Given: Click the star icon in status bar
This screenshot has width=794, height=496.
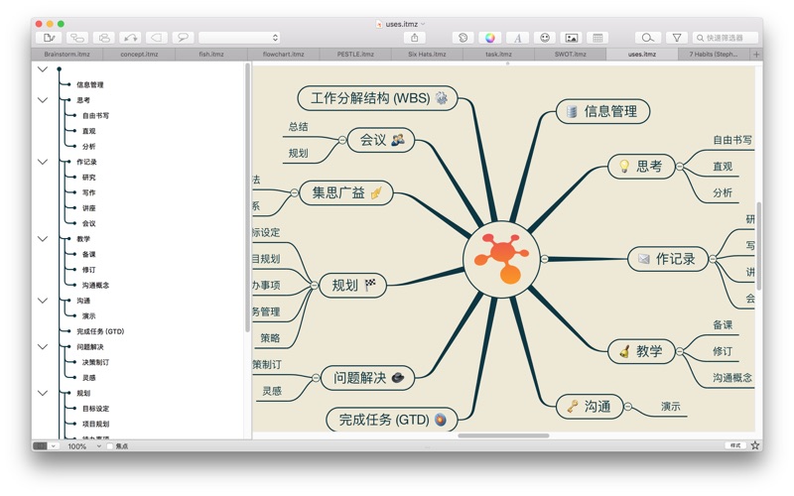Looking at the screenshot, I should coord(755,445).
